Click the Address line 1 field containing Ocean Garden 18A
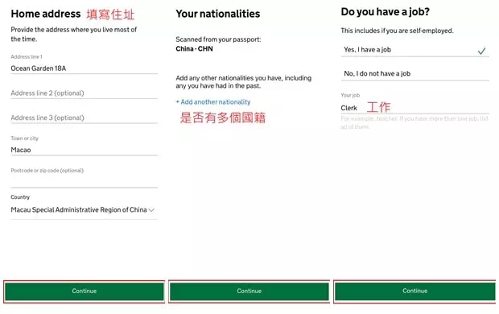 [84, 68]
